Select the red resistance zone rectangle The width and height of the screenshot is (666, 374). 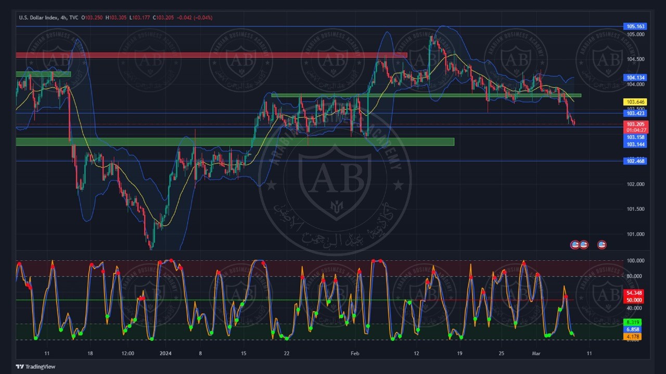point(211,55)
